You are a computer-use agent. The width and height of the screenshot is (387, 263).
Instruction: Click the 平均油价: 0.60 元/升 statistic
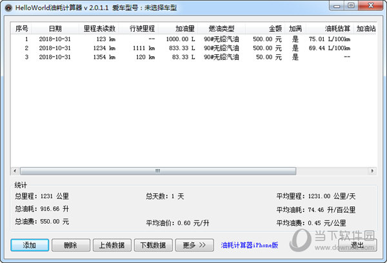[x=177, y=223]
